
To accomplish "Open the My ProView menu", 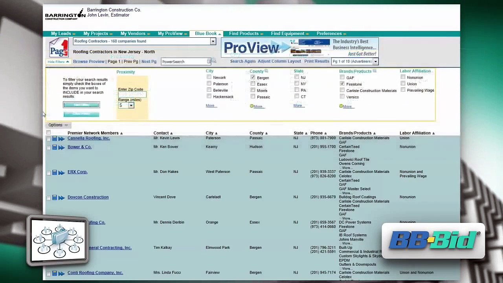I will point(172,34).
